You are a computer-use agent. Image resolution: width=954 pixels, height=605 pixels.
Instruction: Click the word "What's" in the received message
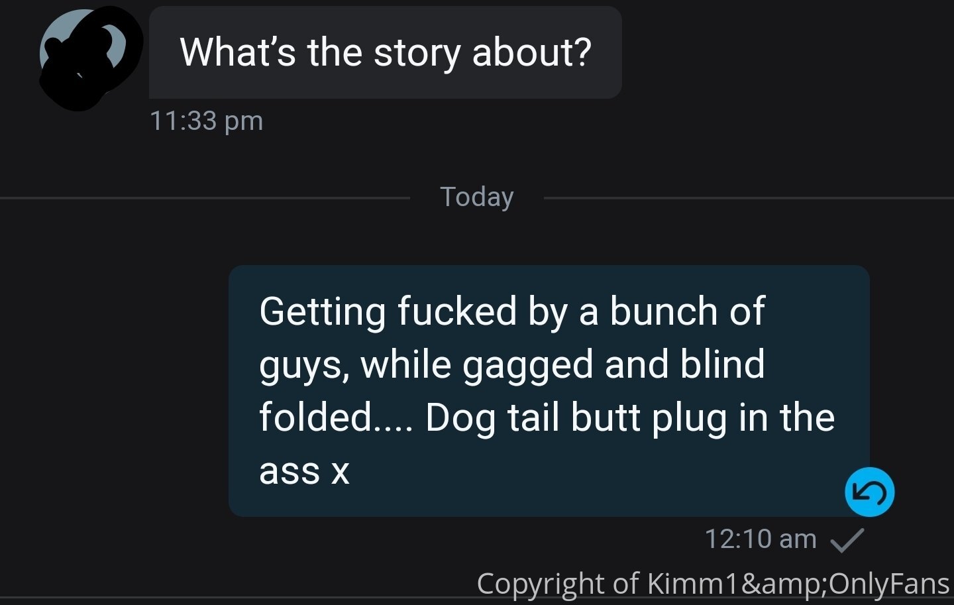coord(238,52)
